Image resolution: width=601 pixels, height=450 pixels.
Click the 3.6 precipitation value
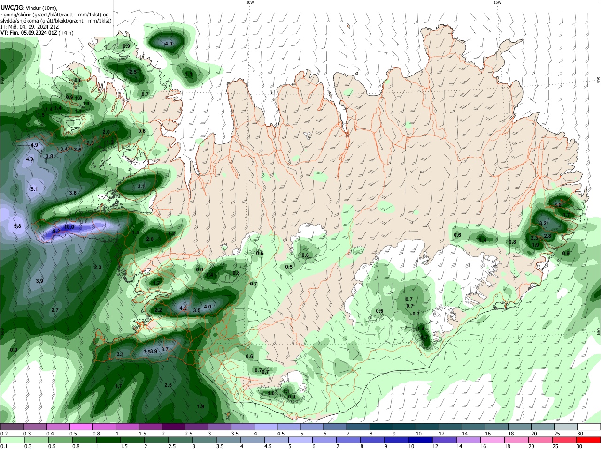(73, 193)
